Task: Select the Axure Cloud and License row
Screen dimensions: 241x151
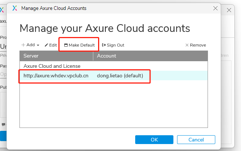Action: tap(52, 66)
